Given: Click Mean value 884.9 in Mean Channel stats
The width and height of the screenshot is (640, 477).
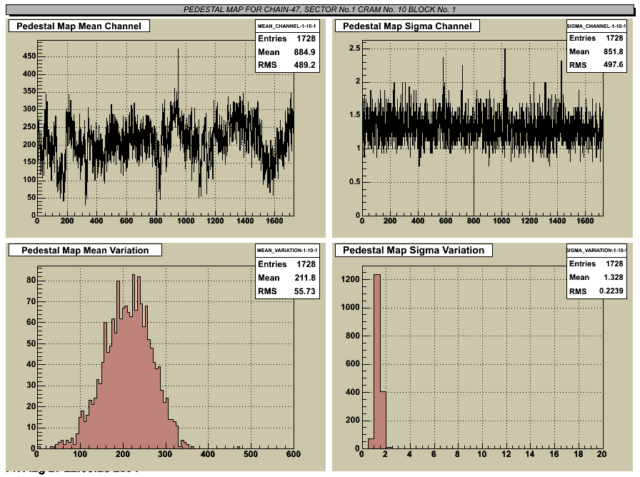Looking at the screenshot, I should [x=304, y=52].
